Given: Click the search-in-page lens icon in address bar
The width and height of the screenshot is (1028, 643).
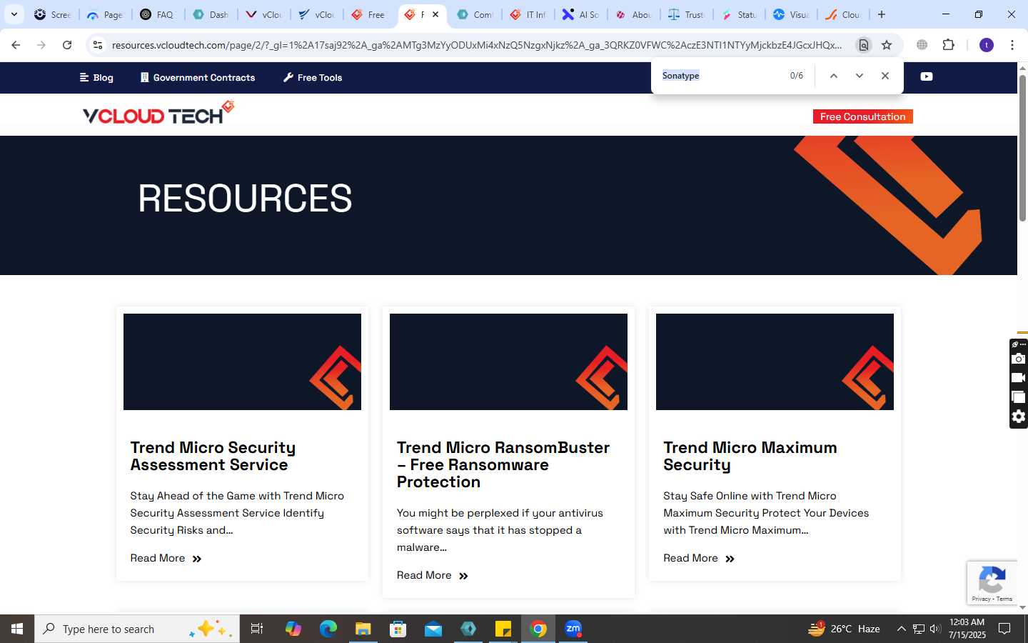Looking at the screenshot, I should [863, 45].
